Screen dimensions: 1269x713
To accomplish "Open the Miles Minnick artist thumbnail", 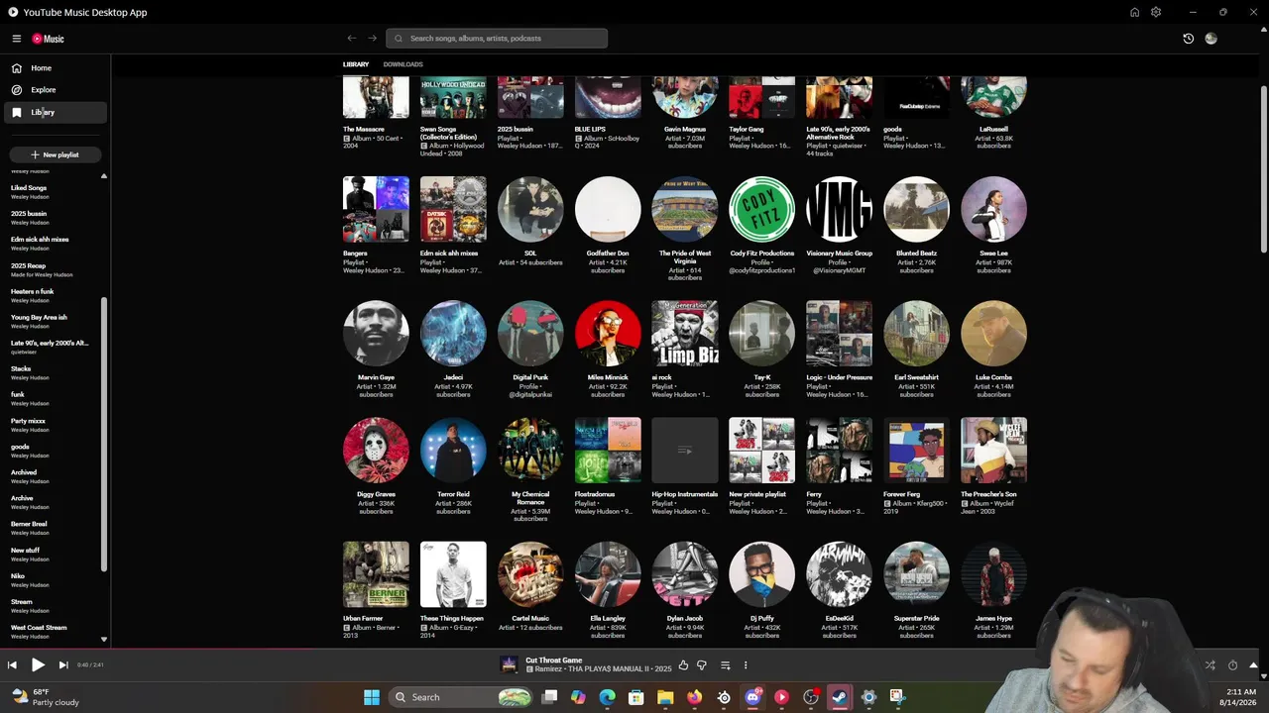I will coord(608,333).
